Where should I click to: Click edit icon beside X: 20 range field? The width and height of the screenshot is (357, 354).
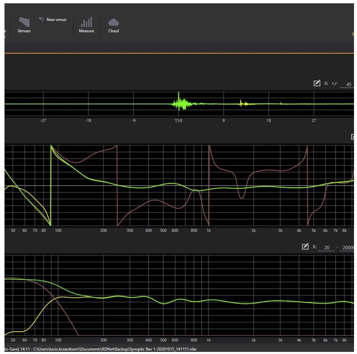point(305,247)
